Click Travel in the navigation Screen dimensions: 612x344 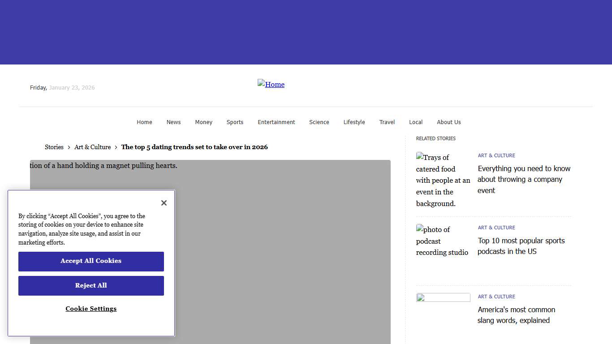(x=387, y=122)
